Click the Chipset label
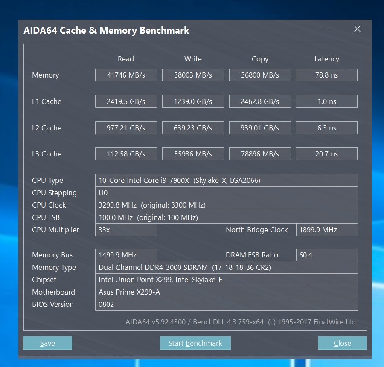This screenshot has width=384, height=367. pos(44,280)
